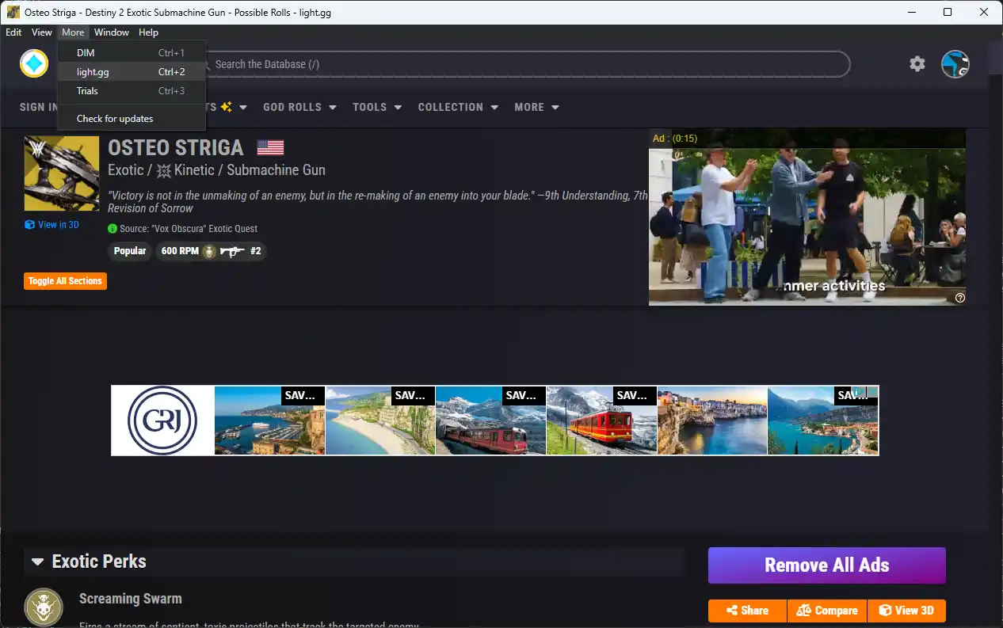The height and width of the screenshot is (628, 1003).
Task: Open the Help menu
Action: tap(148, 32)
